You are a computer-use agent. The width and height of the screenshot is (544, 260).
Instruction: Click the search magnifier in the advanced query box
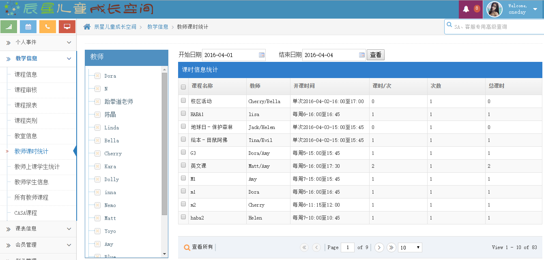click(x=449, y=25)
